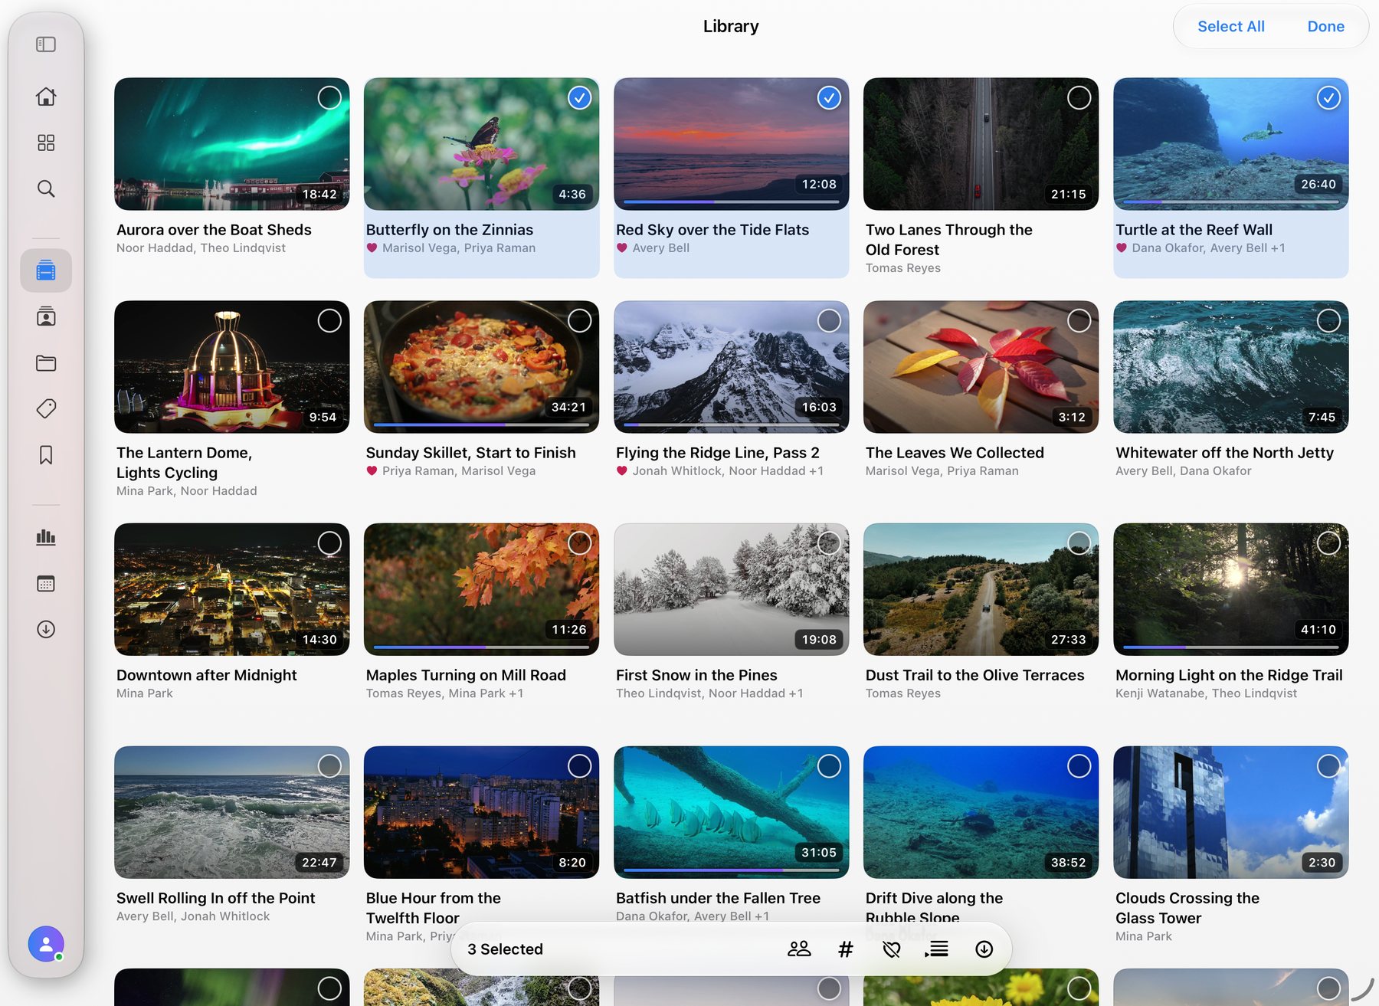The image size is (1379, 1006).
Task: Click the '3 Selected' label
Action: click(x=505, y=949)
